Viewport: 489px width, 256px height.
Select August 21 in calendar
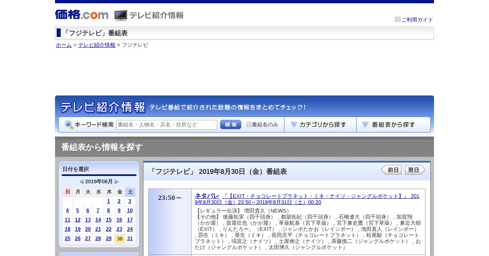pos(98,229)
